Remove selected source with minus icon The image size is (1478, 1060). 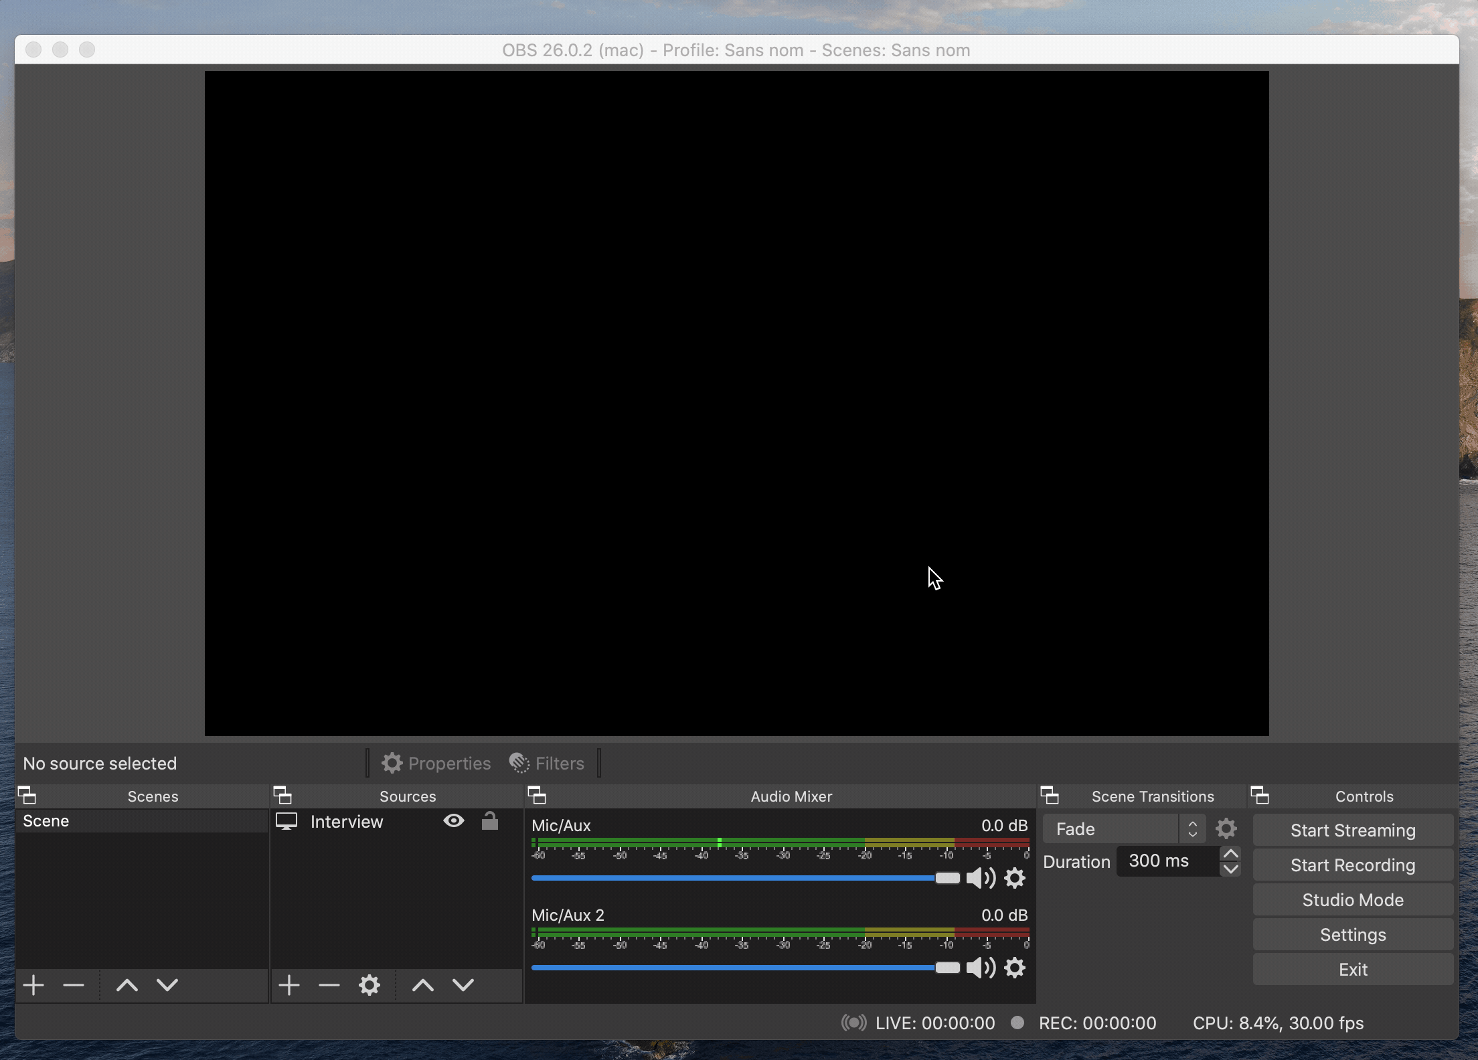[x=329, y=985]
